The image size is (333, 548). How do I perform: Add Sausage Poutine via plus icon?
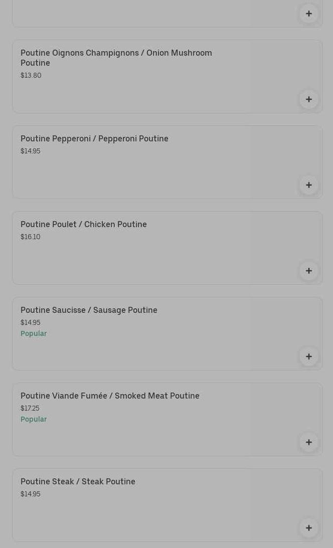[308, 356]
